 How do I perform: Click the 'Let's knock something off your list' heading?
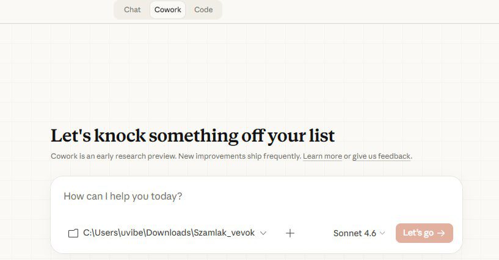tap(192, 135)
